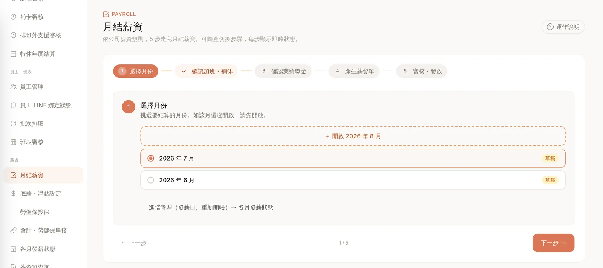The width and height of the screenshot is (603, 268).
Task: Click the 月結薪資 page heading
Action: pyautogui.click(x=122, y=27)
